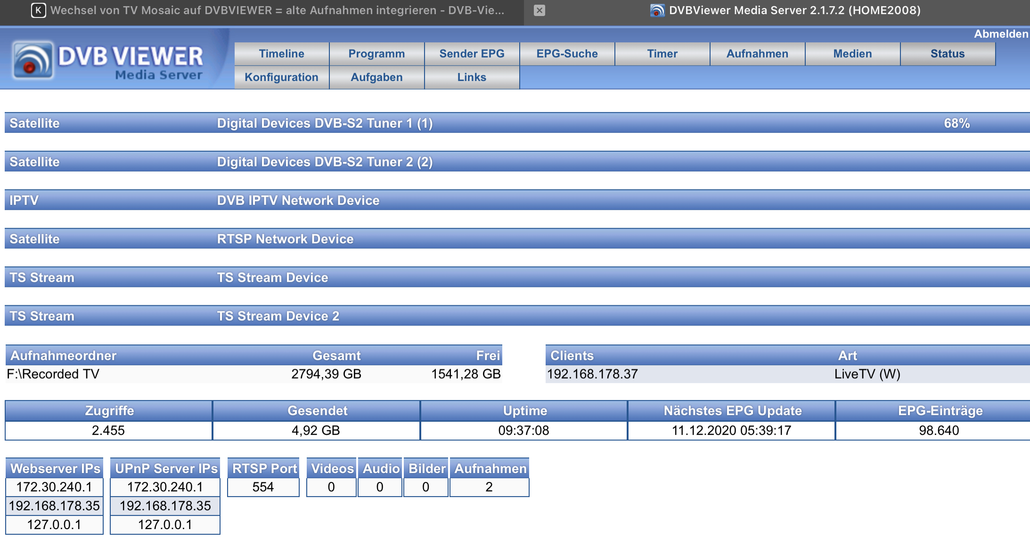Close the forum browser tab via X icon
1030x555 pixels.
540,10
